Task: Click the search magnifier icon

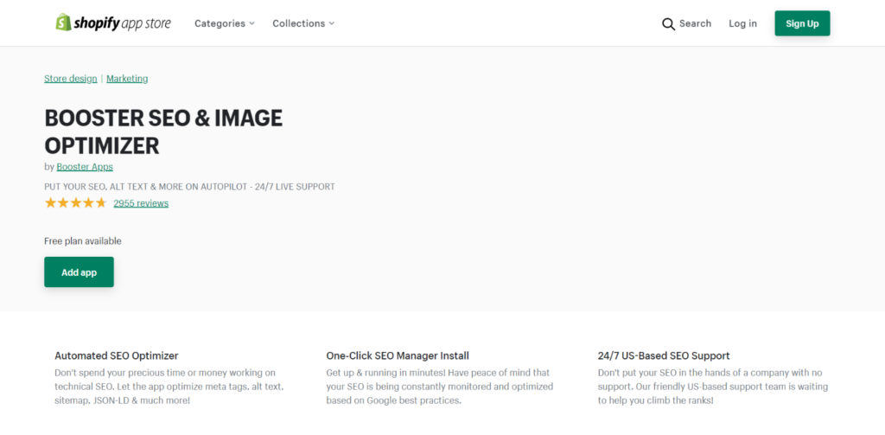Action: (x=668, y=23)
